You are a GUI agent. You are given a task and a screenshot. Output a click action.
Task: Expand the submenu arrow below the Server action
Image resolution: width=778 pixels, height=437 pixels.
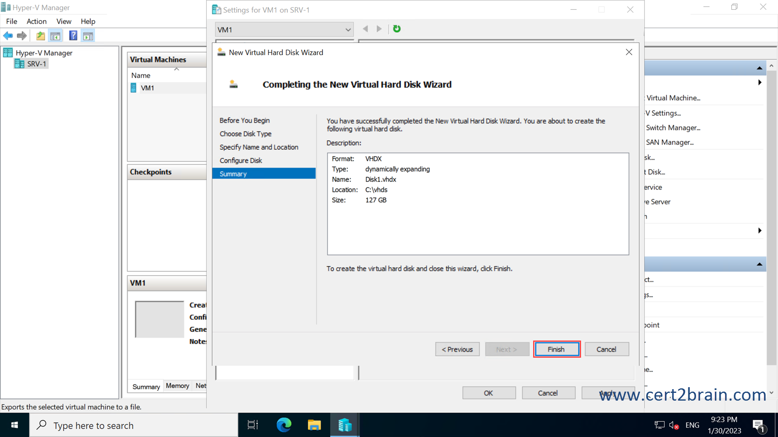[760, 231]
